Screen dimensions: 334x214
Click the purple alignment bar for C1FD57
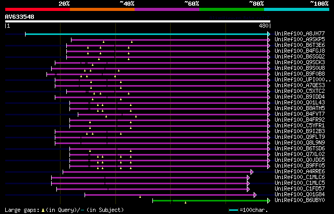tap(152, 189)
